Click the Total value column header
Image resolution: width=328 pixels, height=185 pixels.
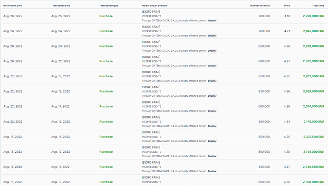(x=318, y=6)
